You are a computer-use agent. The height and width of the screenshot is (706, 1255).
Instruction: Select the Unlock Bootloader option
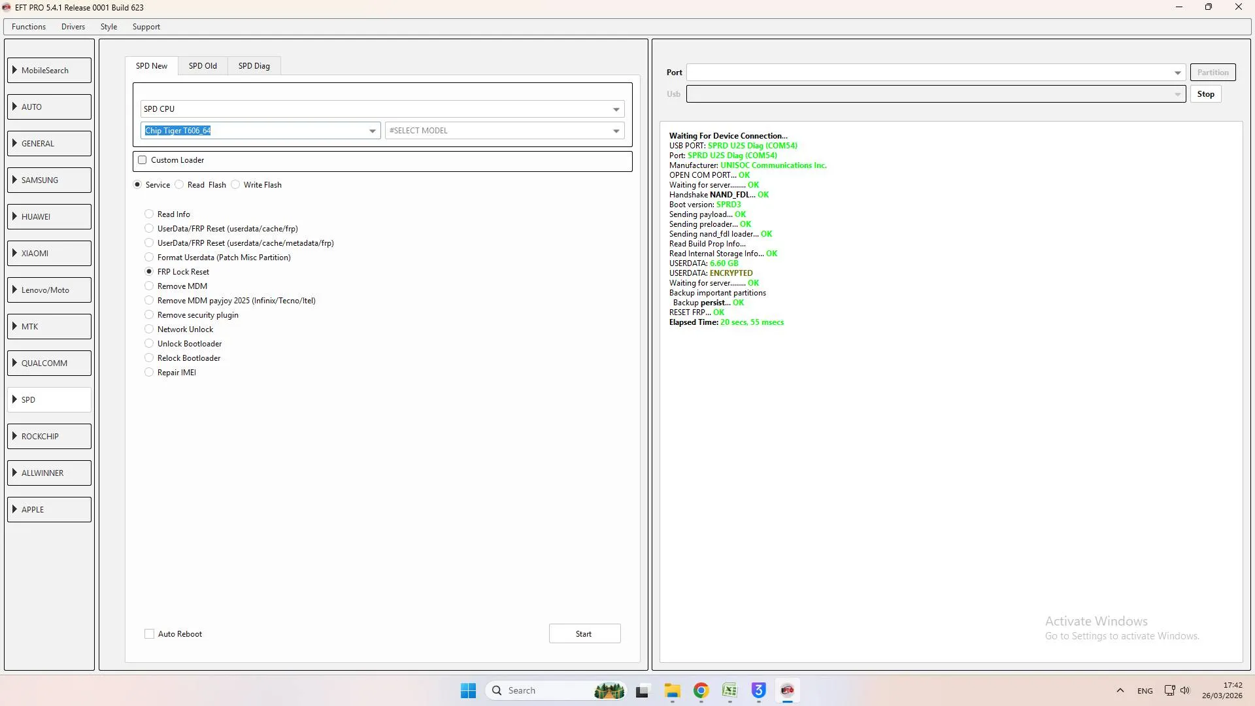[149, 344]
